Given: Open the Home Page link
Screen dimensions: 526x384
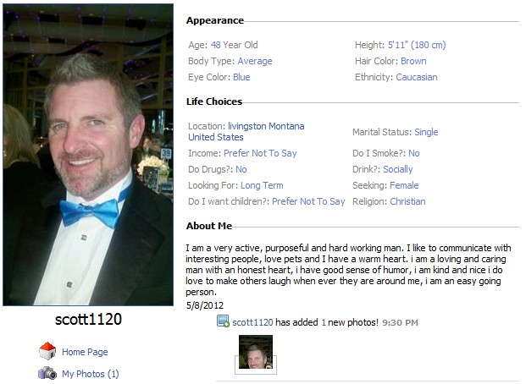Looking at the screenshot, I should coord(85,352).
